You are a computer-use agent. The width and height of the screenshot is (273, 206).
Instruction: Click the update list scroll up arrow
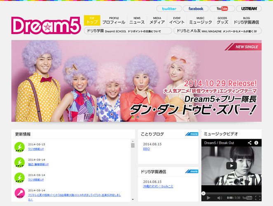[x=133, y=141]
